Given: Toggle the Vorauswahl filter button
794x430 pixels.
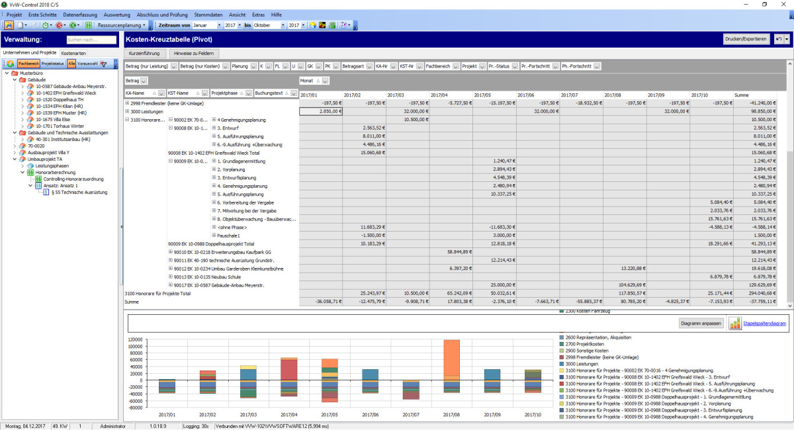Looking at the screenshot, I should pos(87,64).
